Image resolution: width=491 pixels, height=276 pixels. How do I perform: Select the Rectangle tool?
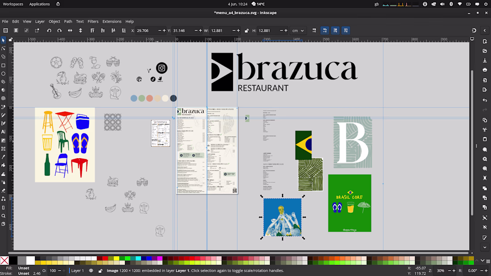pyautogui.click(x=4, y=66)
